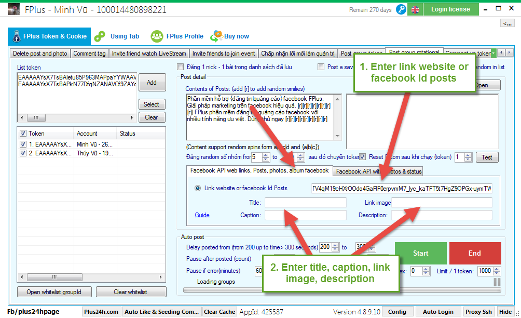
Task: Open the Buy now tab
Action: pos(230,36)
